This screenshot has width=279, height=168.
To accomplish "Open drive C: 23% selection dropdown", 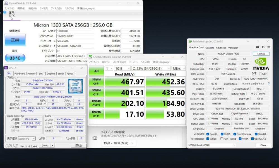I will (151, 68).
